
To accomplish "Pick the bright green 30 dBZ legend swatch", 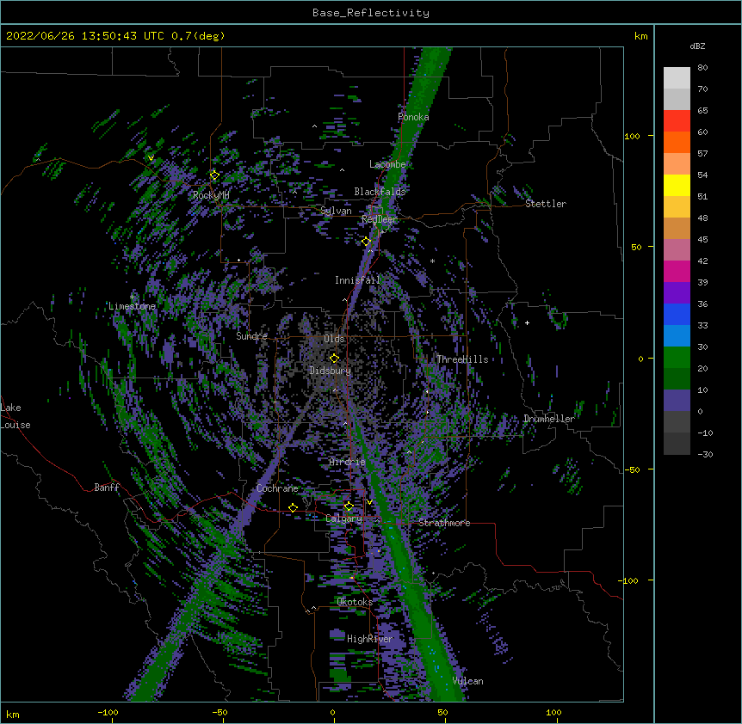I will click(677, 358).
